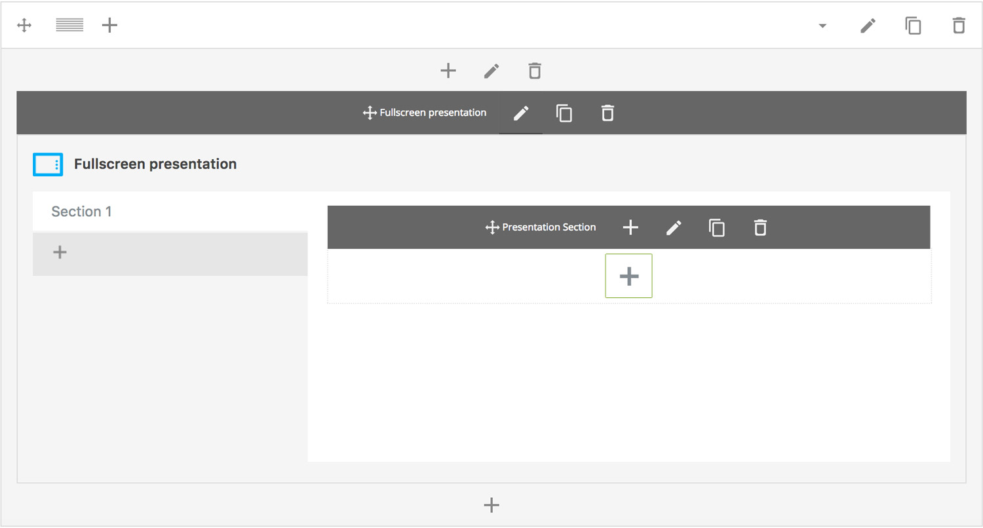The width and height of the screenshot is (983, 528).
Task: Click the Presentation Section label
Action: pos(549,227)
